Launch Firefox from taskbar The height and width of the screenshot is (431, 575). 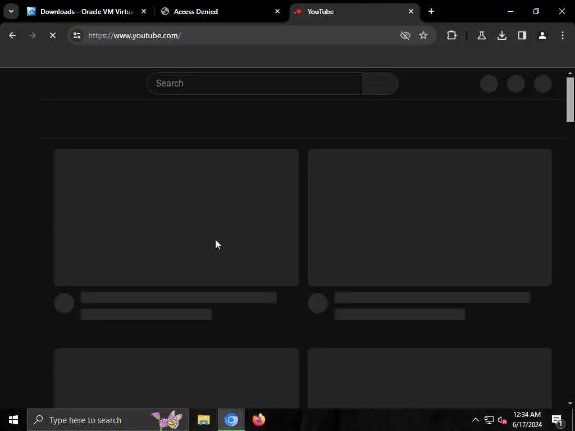pyautogui.click(x=258, y=420)
